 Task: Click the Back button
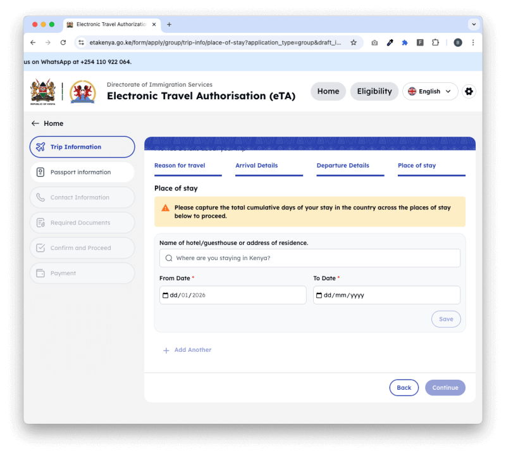click(404, 387)
